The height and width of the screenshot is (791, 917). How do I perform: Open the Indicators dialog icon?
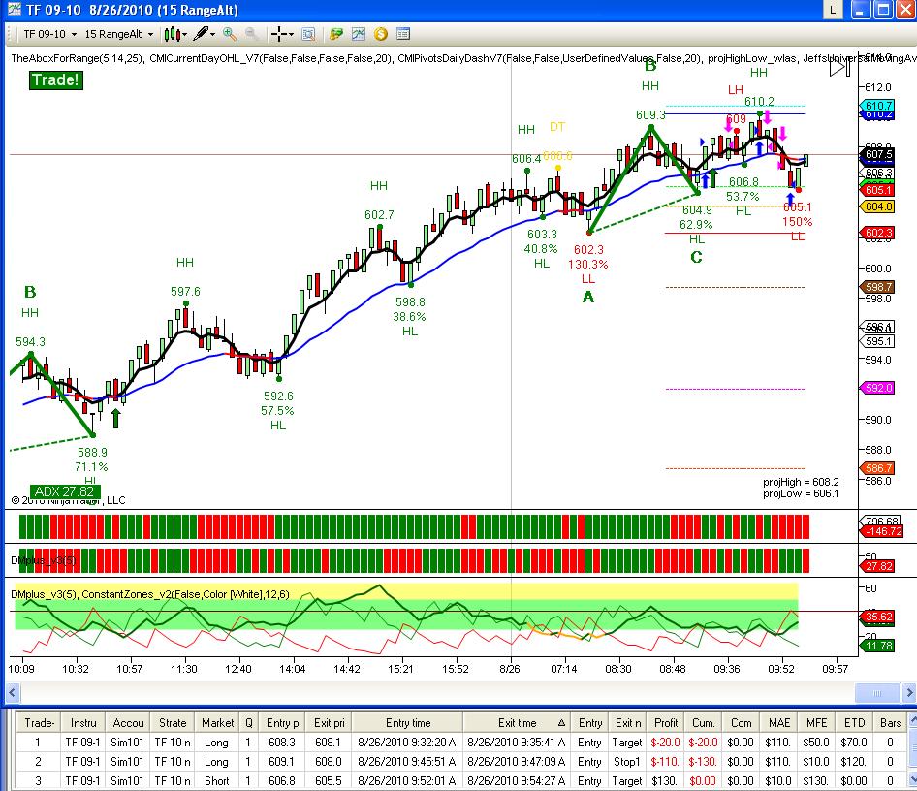(x=359, y=34)
